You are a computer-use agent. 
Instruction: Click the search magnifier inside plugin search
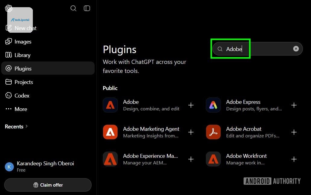pyautogui.click(x=220, y=49)
